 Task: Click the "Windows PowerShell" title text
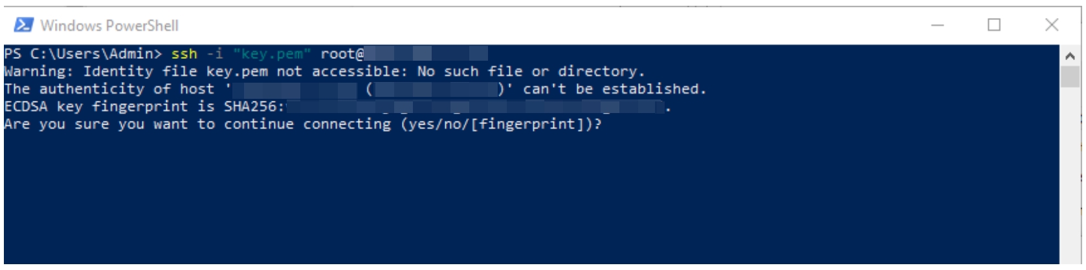(x=109, y=26)
